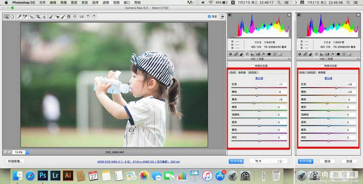Select the Radial Filter tool
363x184 pixels.
(75, 17)
